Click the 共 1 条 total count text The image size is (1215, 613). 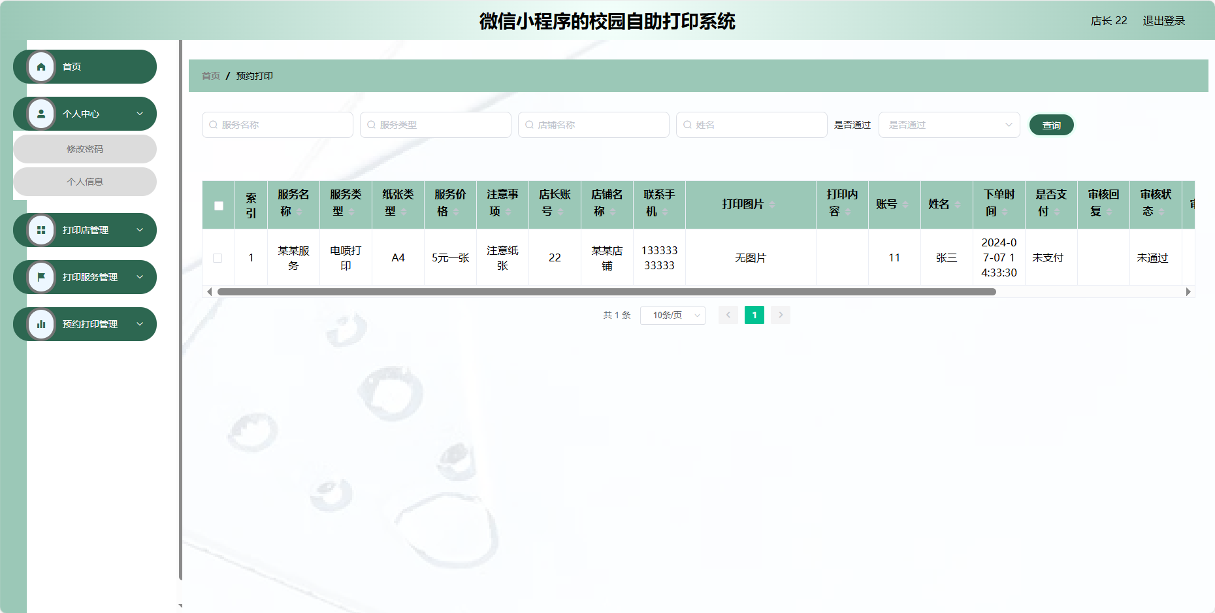pos(617,315)
